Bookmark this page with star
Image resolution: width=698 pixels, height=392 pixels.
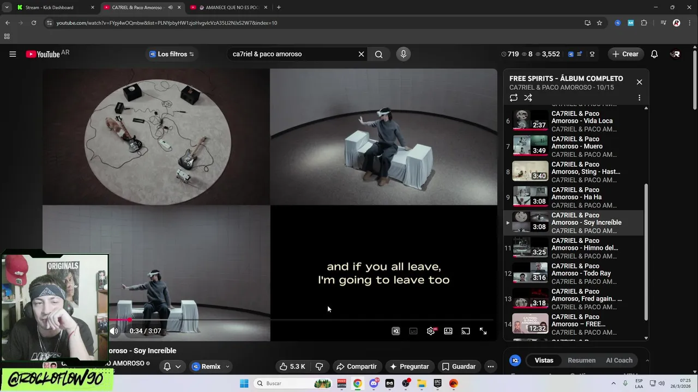point(599,23)
